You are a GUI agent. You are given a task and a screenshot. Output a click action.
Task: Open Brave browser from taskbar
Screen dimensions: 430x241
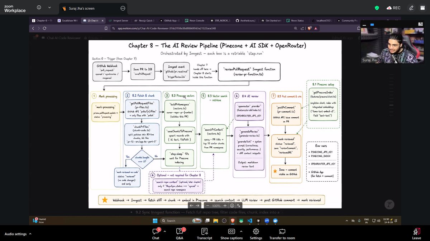pos(233,221)
